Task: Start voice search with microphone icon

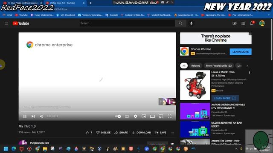Action: click(191, 23)
